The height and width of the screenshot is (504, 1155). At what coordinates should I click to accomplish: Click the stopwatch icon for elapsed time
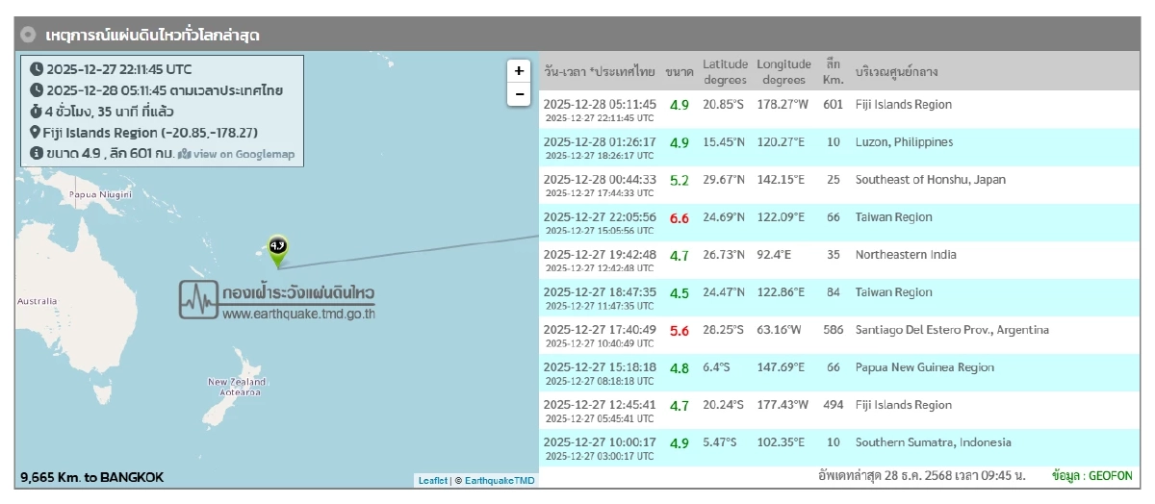coord(37,112)
